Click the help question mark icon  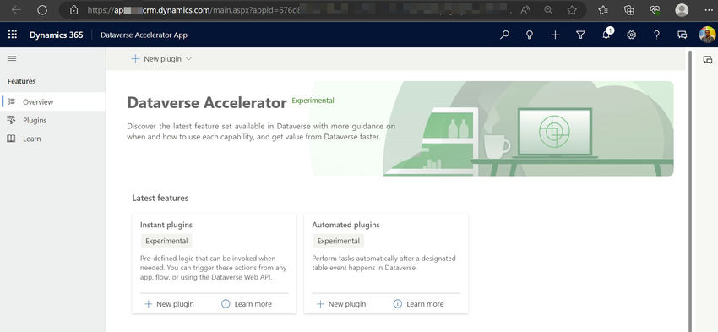pyautogui.click(x=656, y=35)
